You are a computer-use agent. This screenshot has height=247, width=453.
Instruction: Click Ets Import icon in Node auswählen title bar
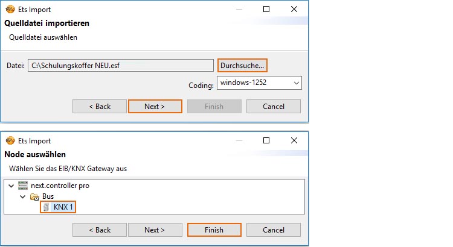point(10,140)
